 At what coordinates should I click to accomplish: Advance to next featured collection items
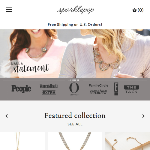coord(143,116)
